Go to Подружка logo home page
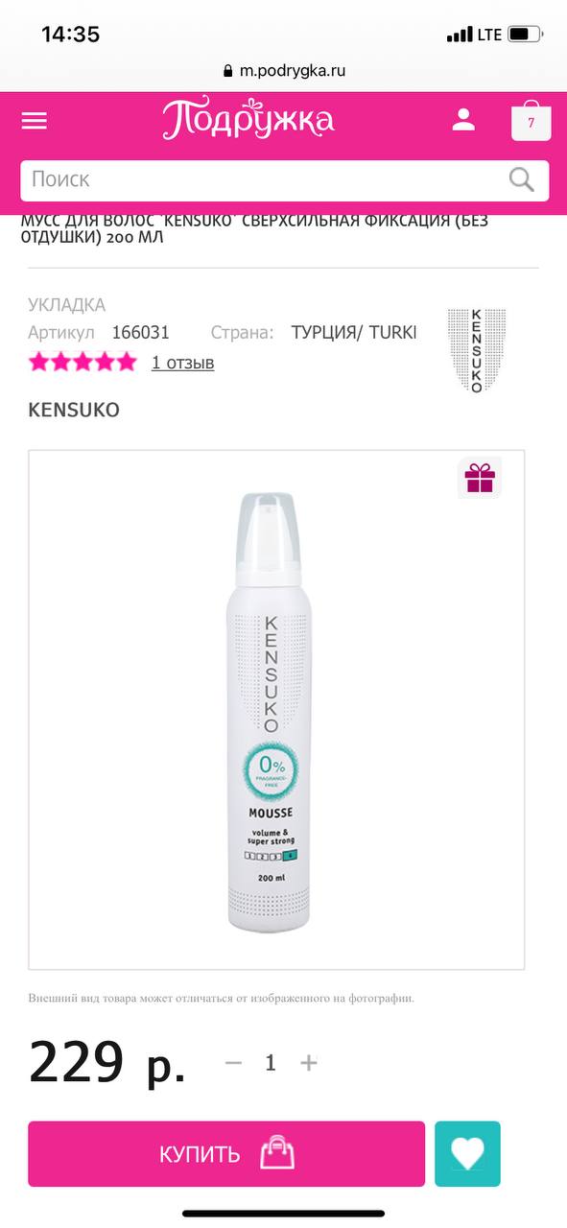 click(x=248, y=120)
